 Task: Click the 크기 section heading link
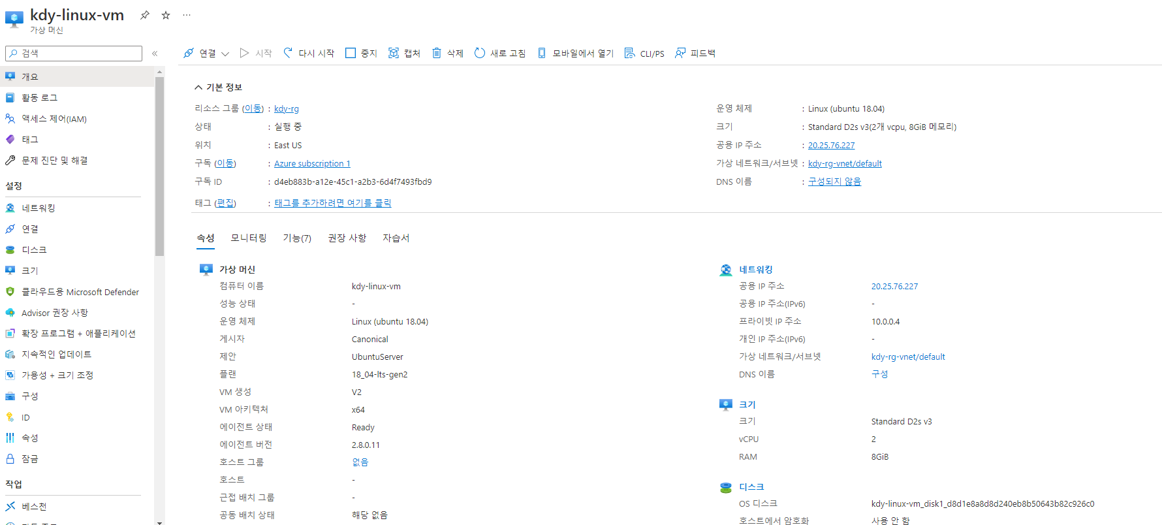tap(747, 405)
